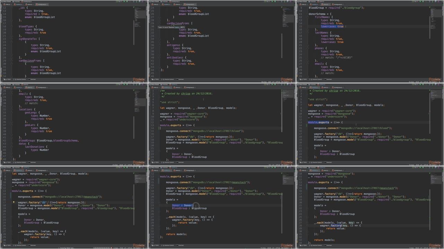Click 'donorSchema' in the donor schema frame
This screenshot has height=249, width=444.
(x=317, y=14)
